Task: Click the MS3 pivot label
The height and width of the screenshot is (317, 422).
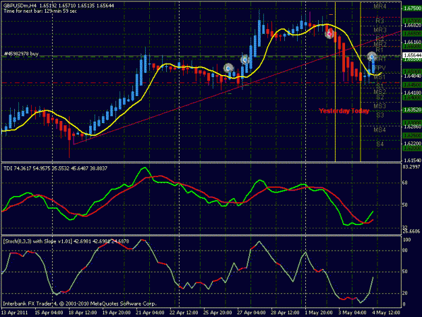Action: click(379, 106)
